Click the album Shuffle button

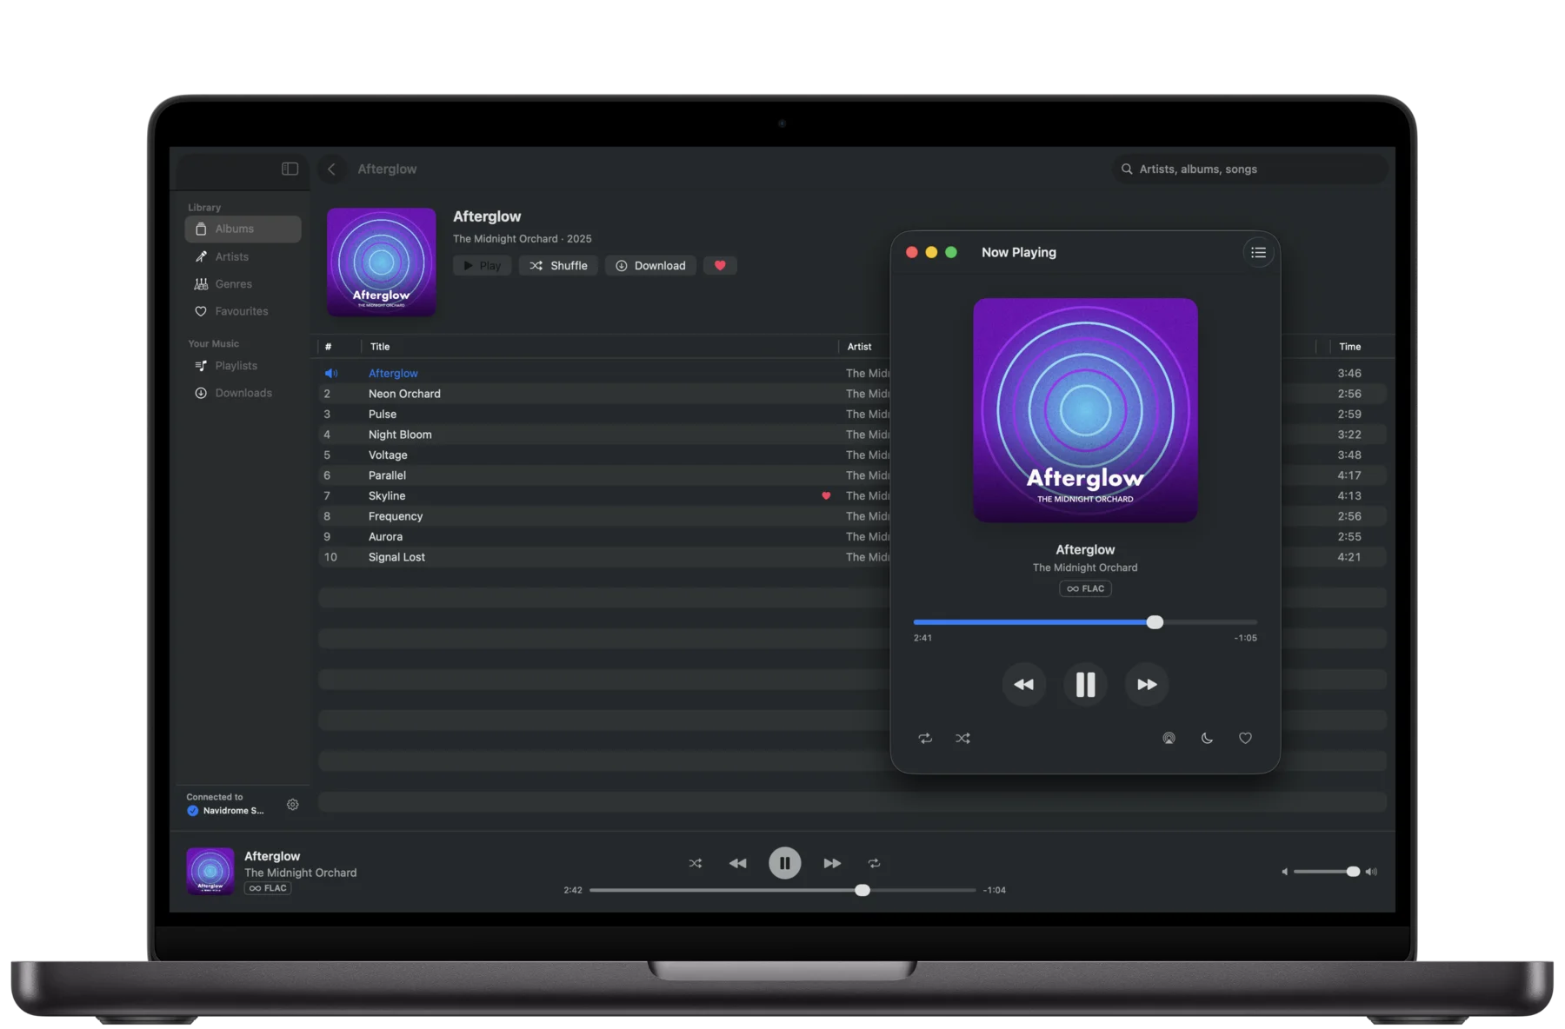point(558,266)
